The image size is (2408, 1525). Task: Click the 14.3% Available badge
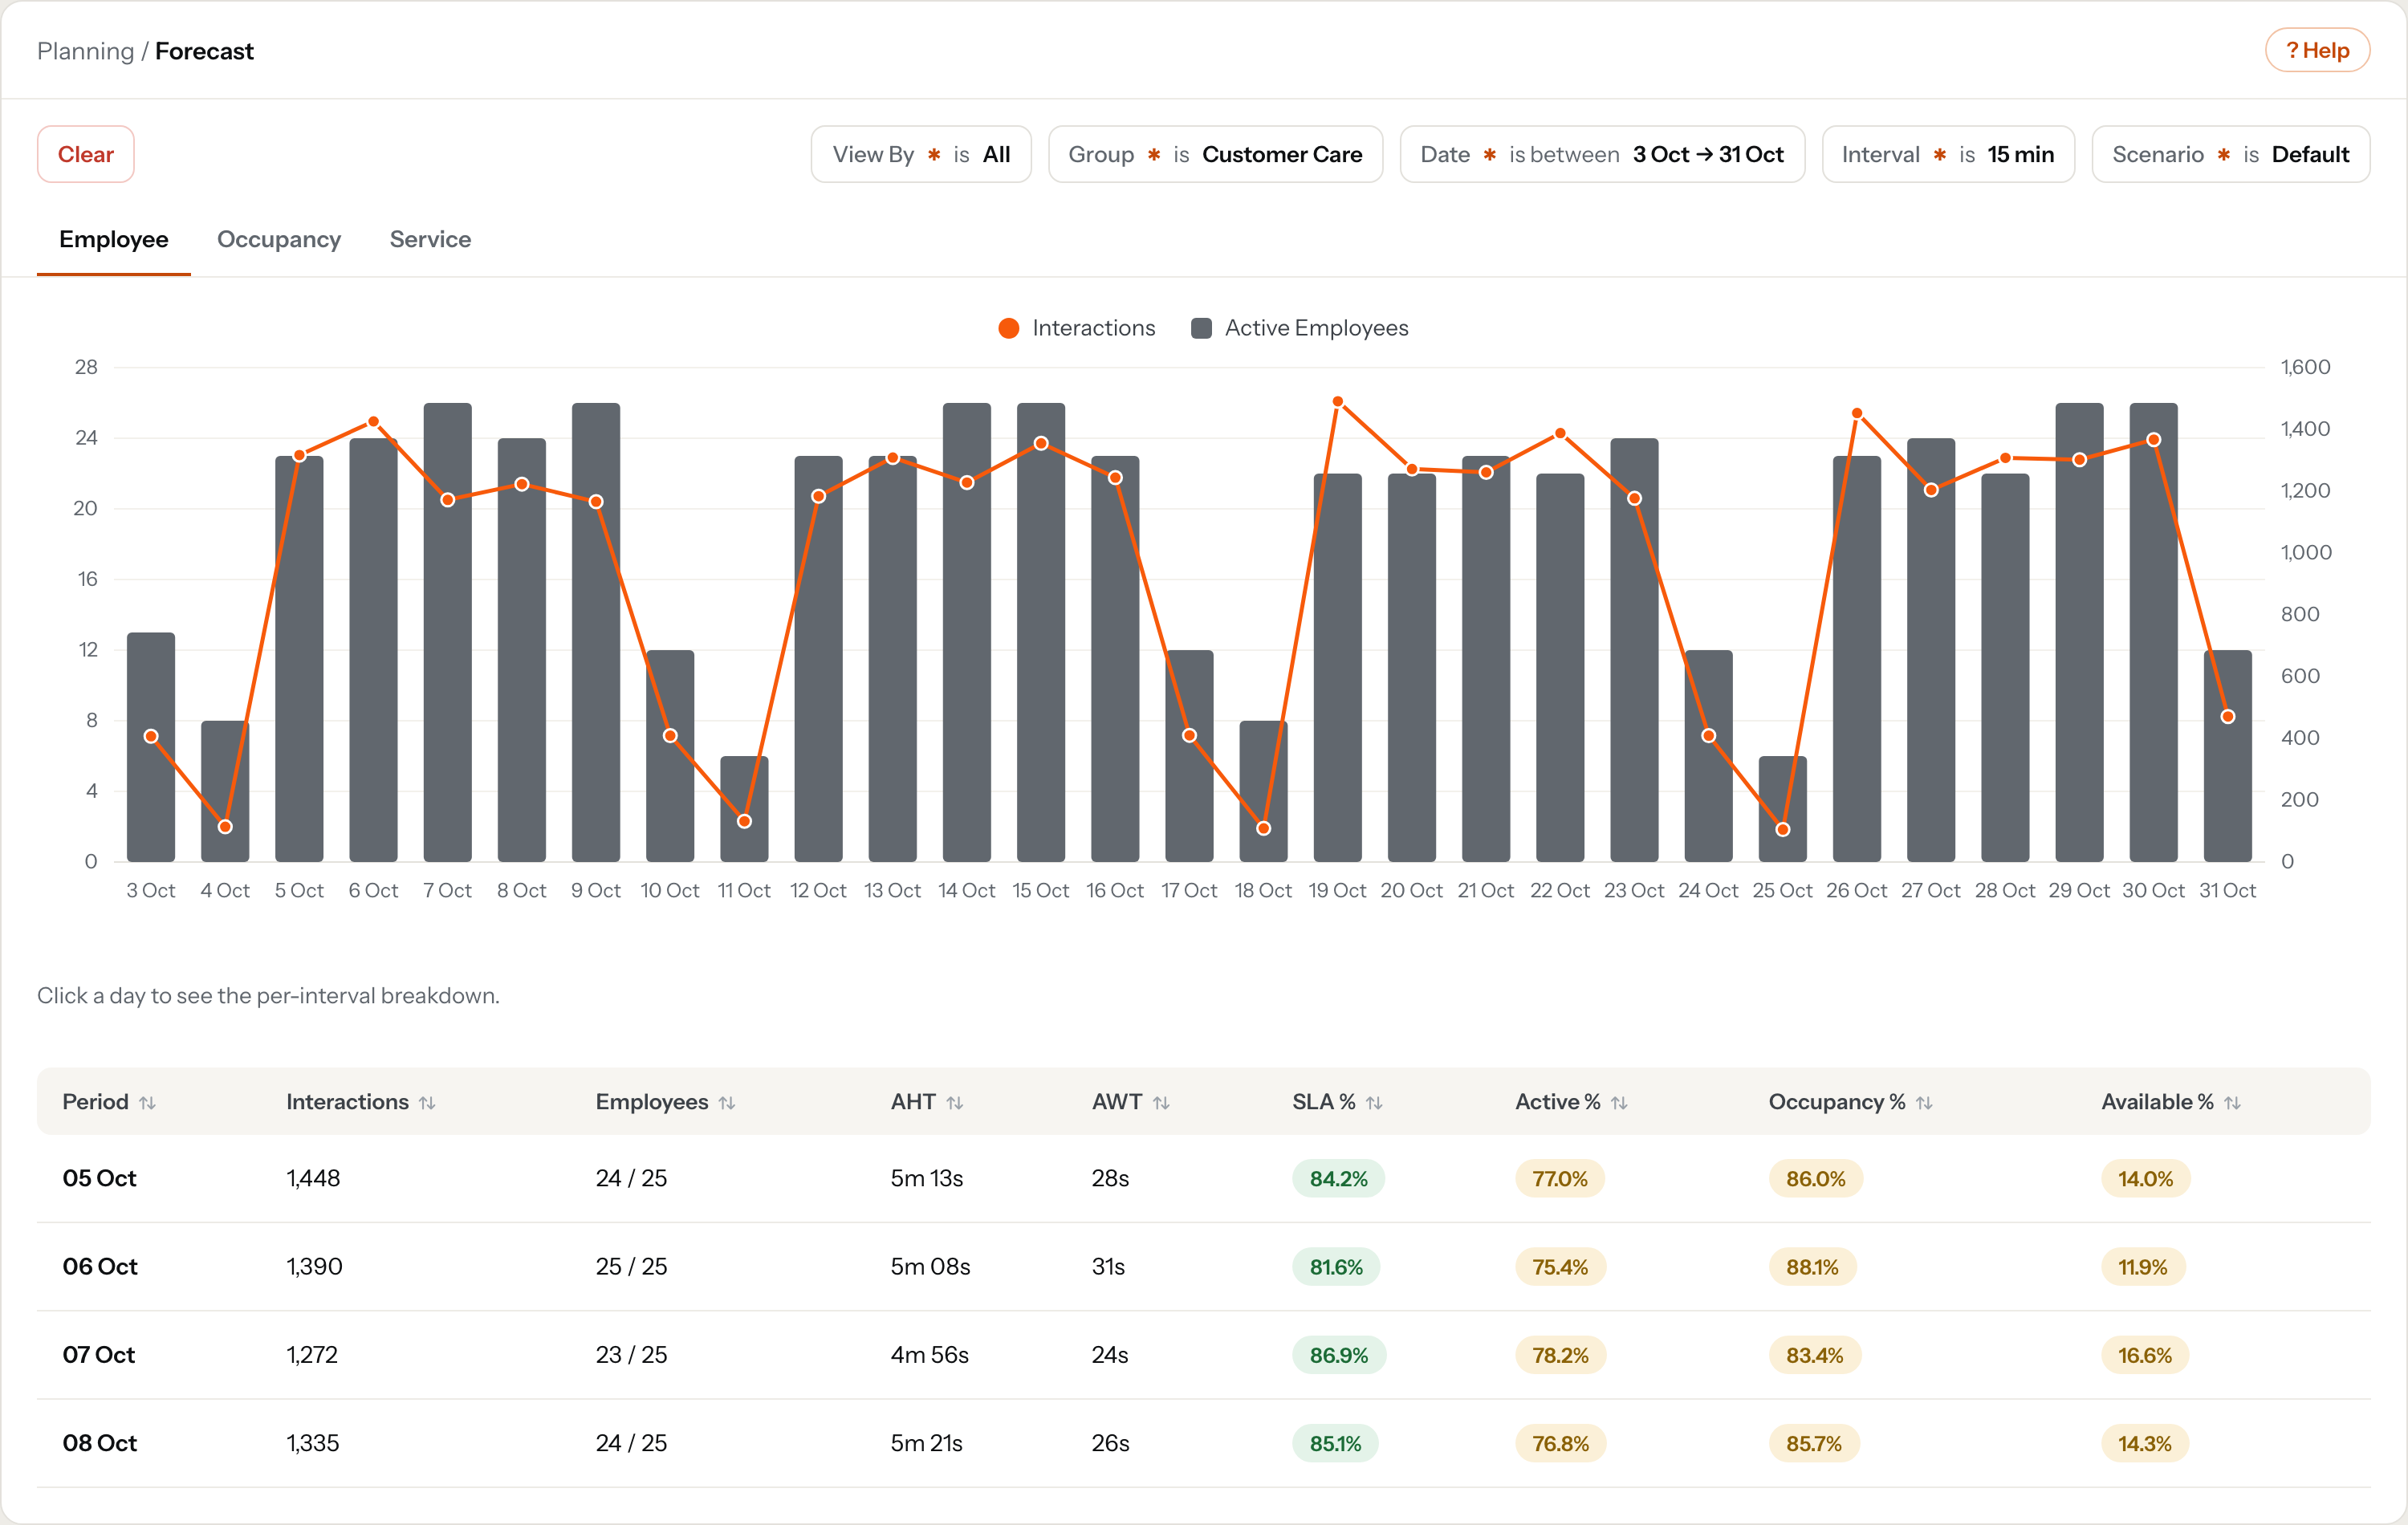pyautogui.click(x=2144, y=1443)
